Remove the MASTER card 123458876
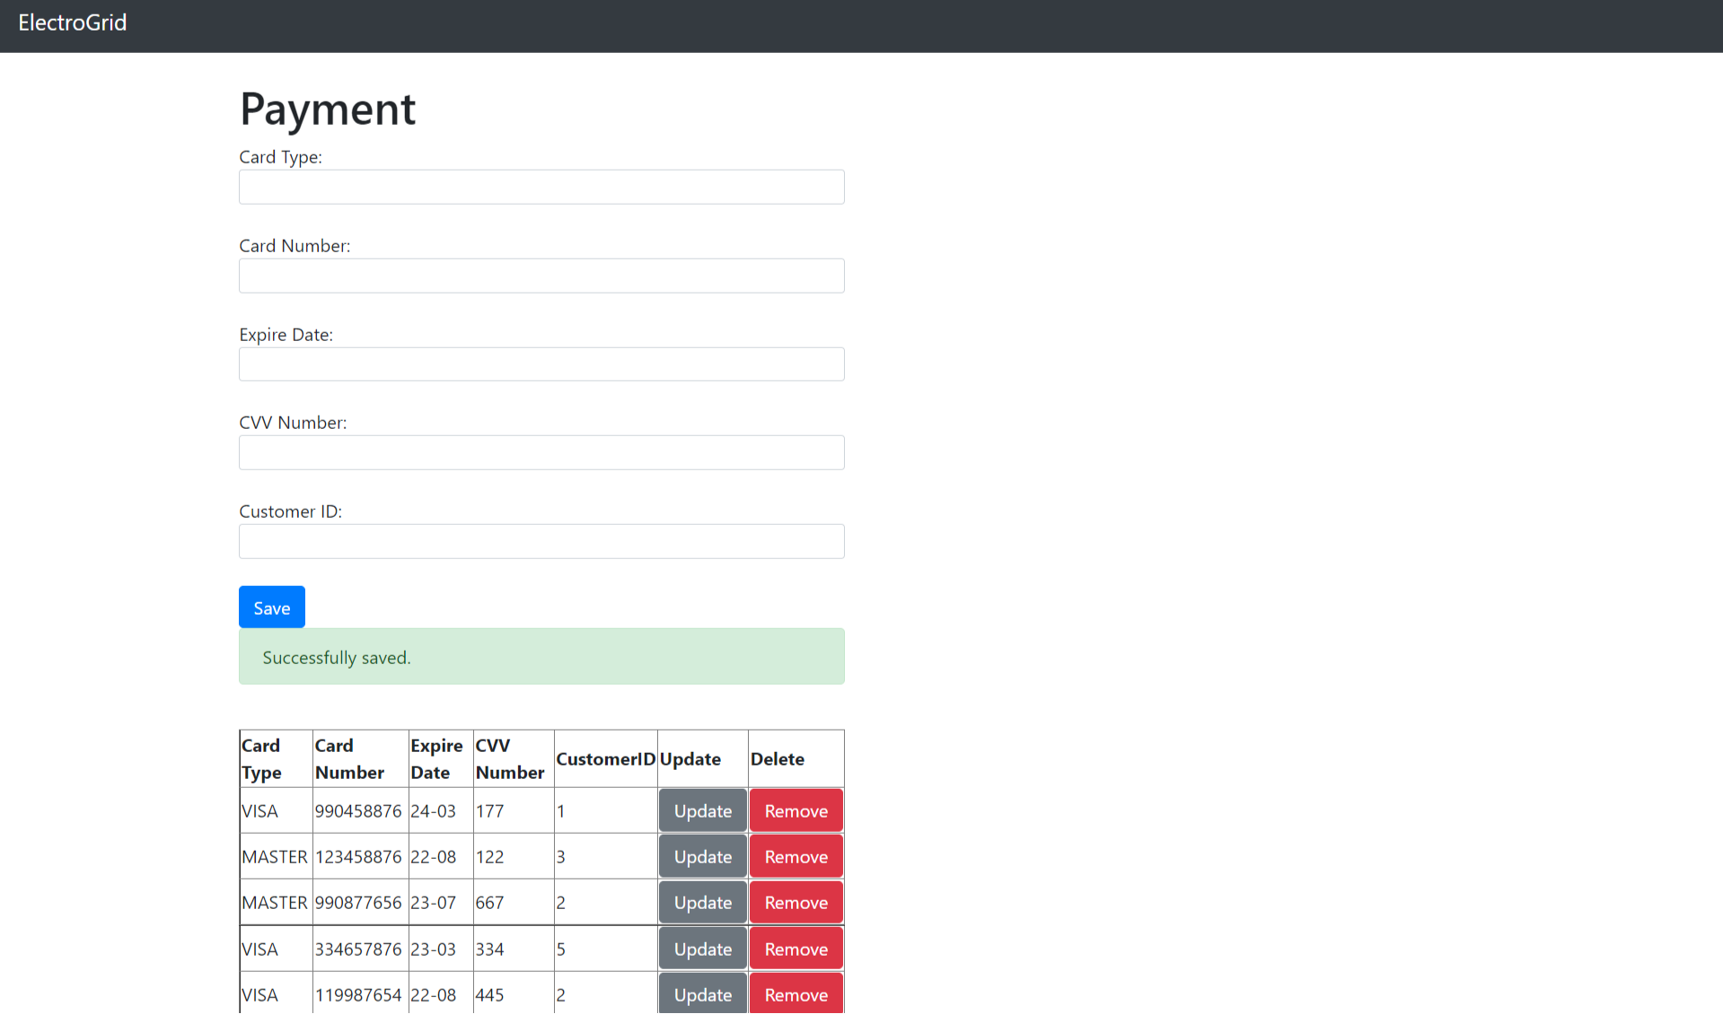Image resolution: width=1723 pixels, height=1014 pixels. click(x=796, y=856)
